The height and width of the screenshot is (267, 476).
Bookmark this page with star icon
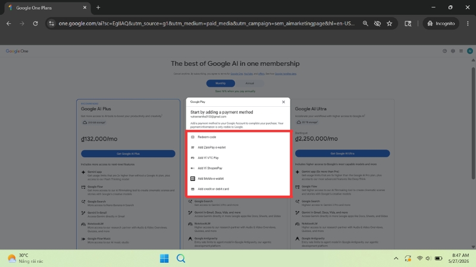389,23
